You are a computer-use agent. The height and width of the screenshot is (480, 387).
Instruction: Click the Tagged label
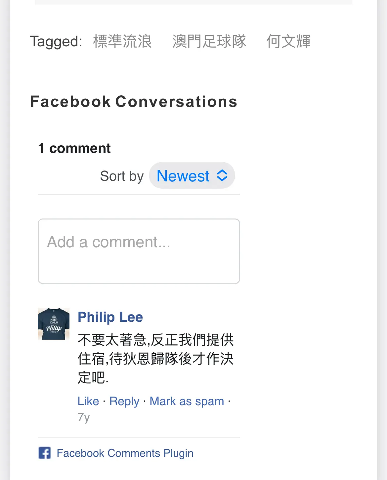[x=56, y=41]
